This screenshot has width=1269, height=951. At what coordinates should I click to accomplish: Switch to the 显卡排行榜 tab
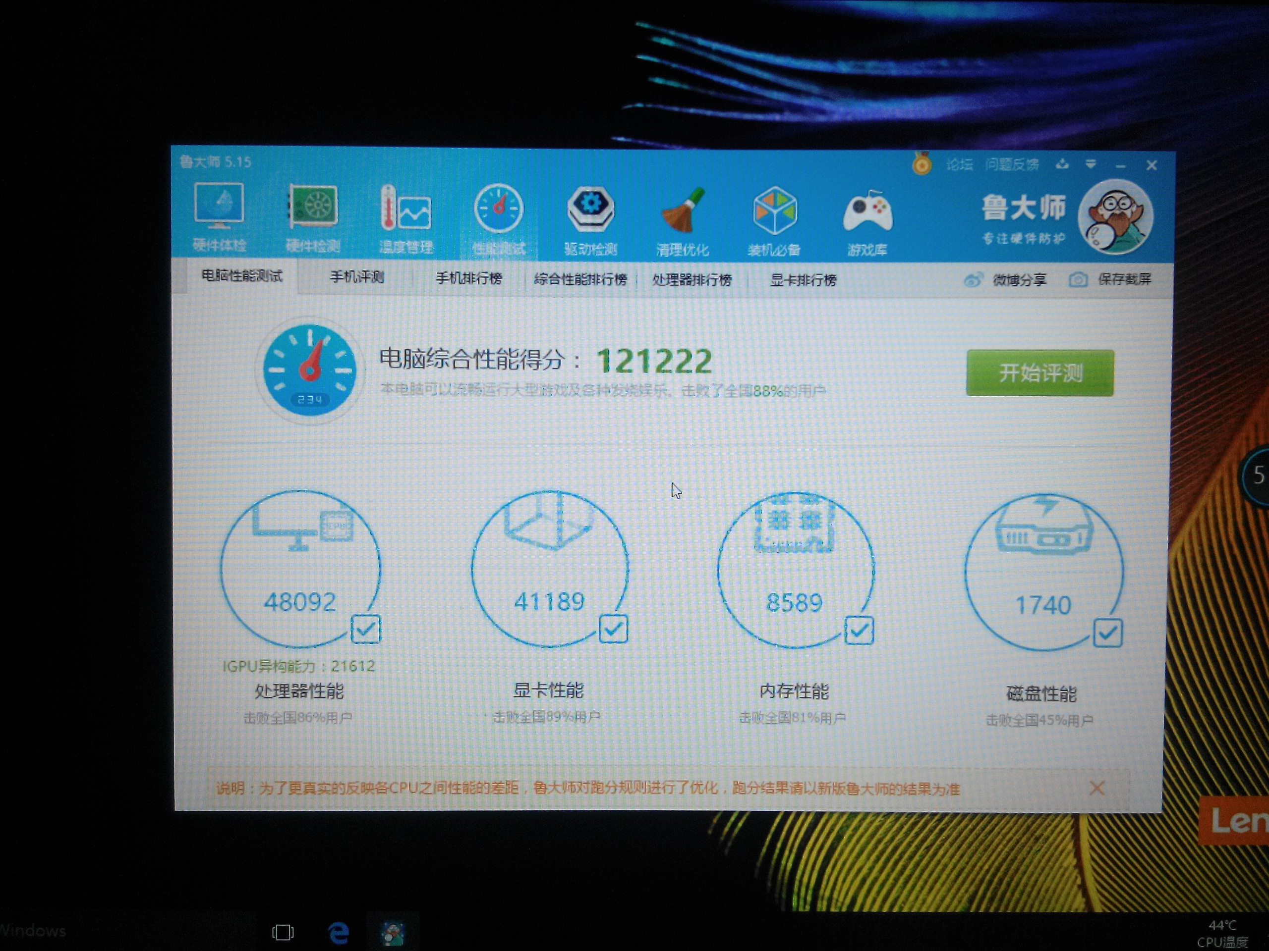tap(803, 280)
